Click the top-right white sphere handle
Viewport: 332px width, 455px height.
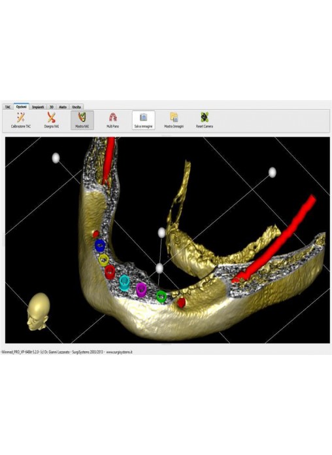273,173
